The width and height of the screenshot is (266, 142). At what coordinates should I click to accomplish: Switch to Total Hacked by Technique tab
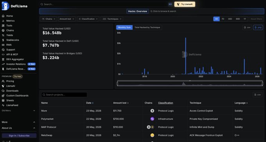point(147,27)
